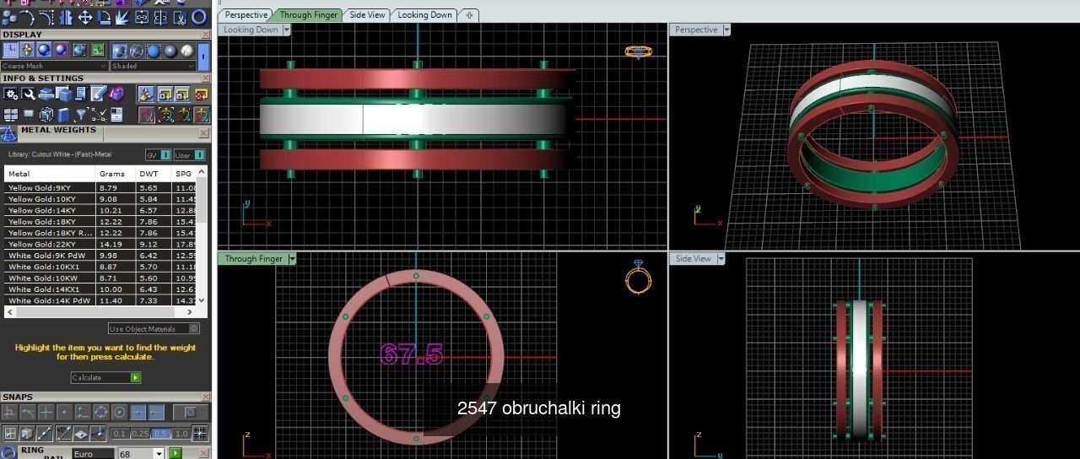This screenshot has width=1080, height=459.
Task: Toggle the 45 degree angle snap
Action: 63,433
